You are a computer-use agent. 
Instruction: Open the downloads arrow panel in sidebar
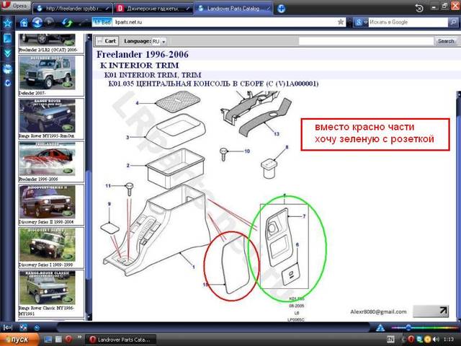point(7,53)
